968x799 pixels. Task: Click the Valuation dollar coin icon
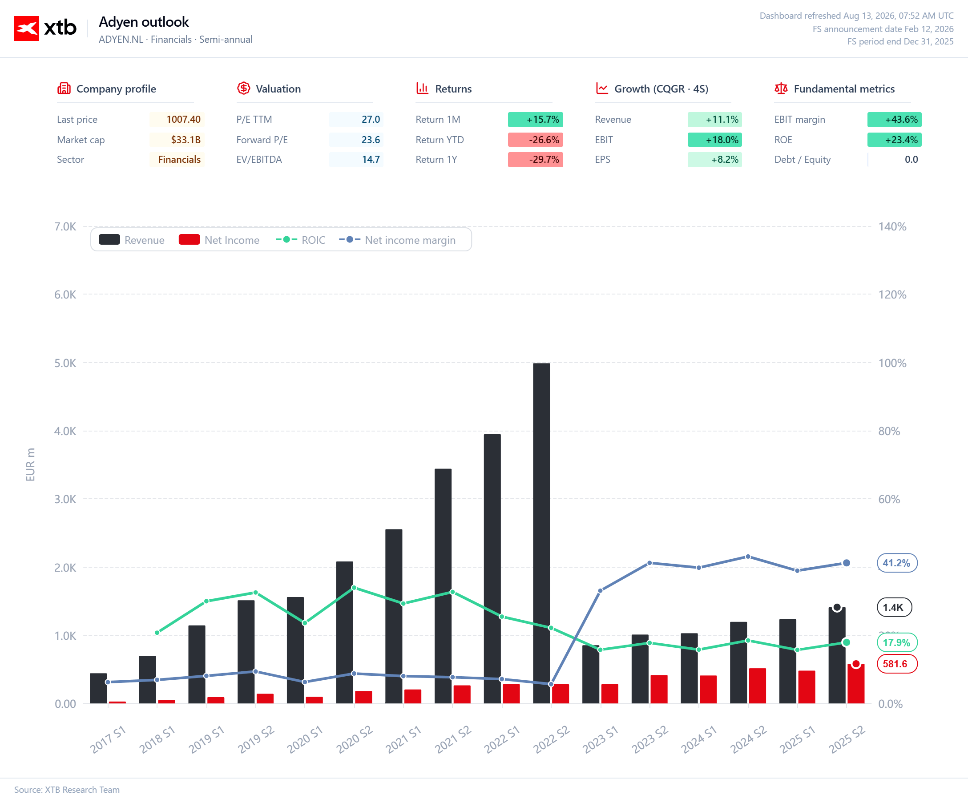pos(243,89)
